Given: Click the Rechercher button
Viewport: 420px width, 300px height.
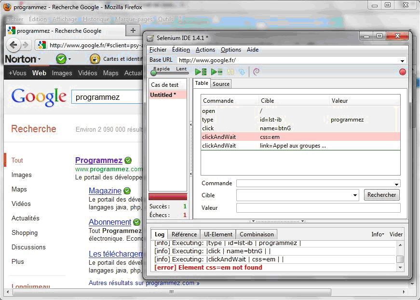Looking at the screenshot, I should [381, 195].
